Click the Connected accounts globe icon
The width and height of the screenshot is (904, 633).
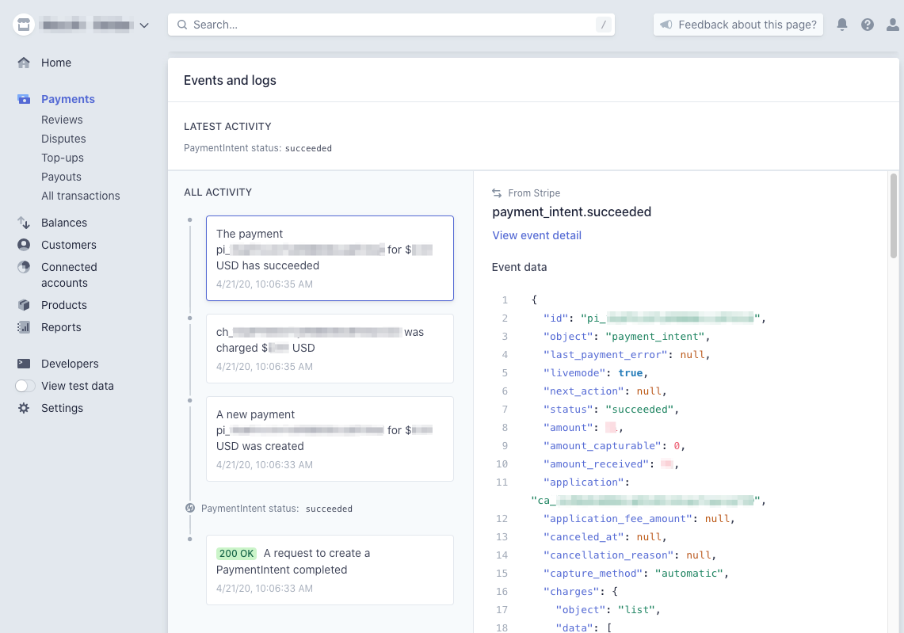point(24,267)
